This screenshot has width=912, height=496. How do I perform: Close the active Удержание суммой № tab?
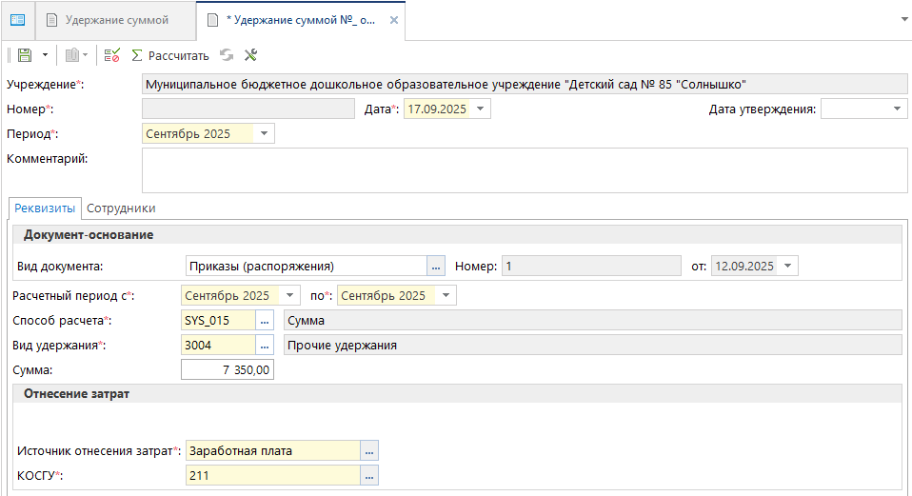coord(395,20)
